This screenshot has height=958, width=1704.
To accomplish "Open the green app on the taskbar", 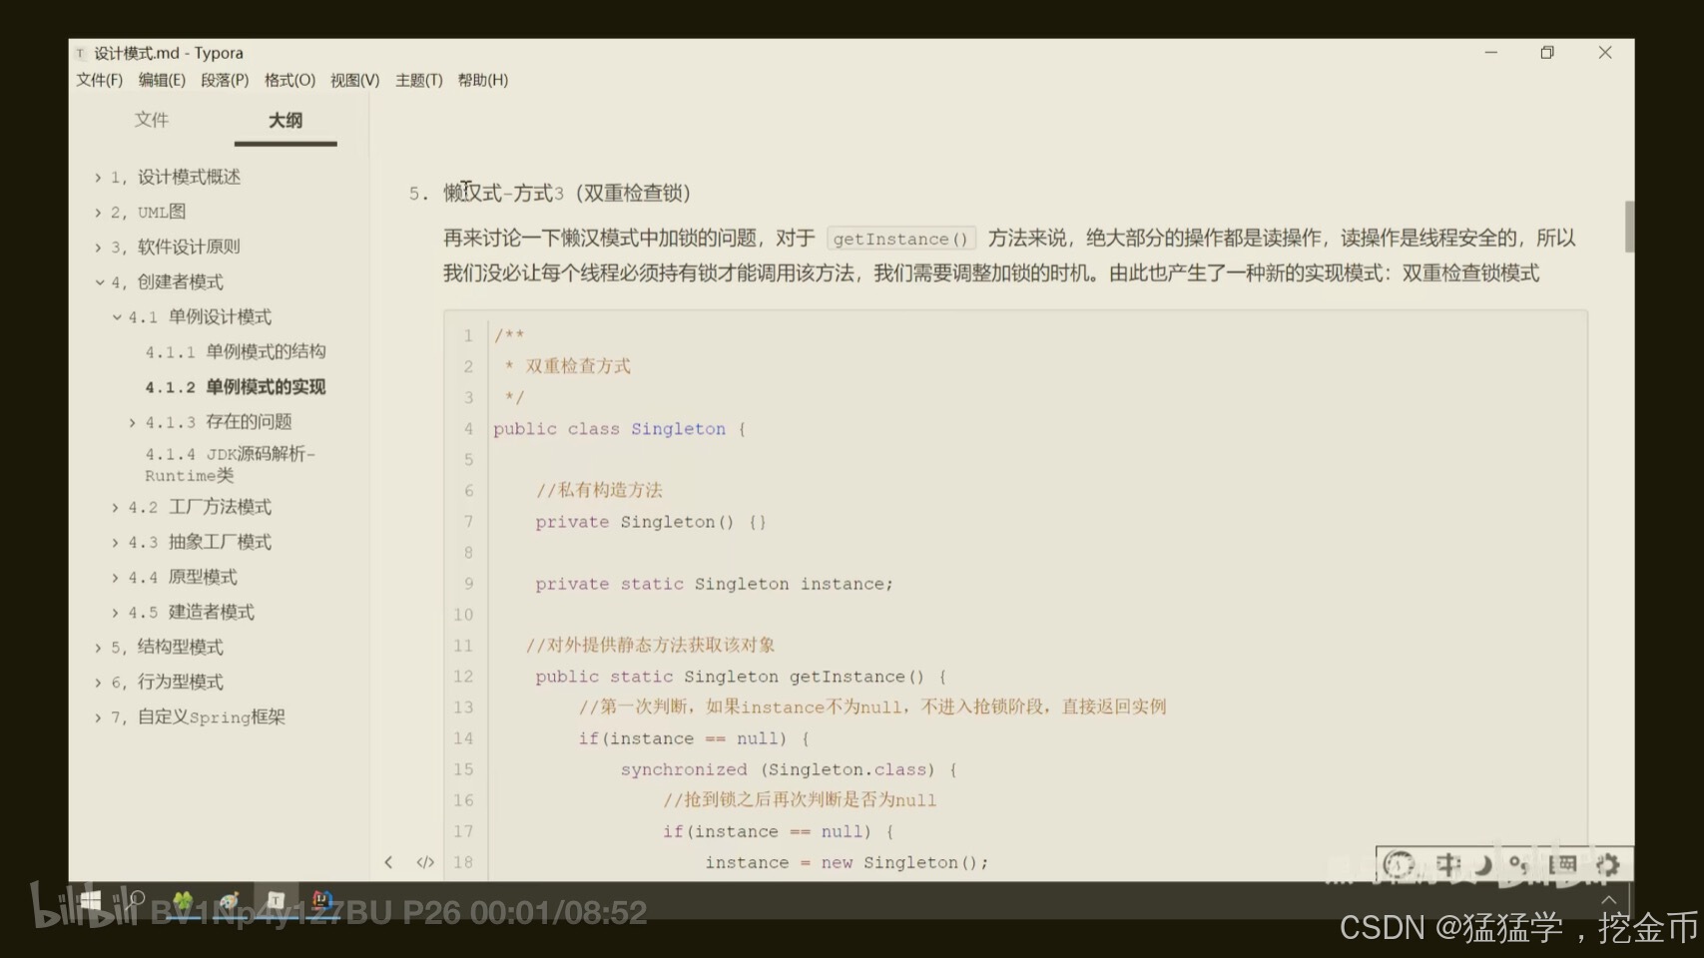I will [184, 901].
